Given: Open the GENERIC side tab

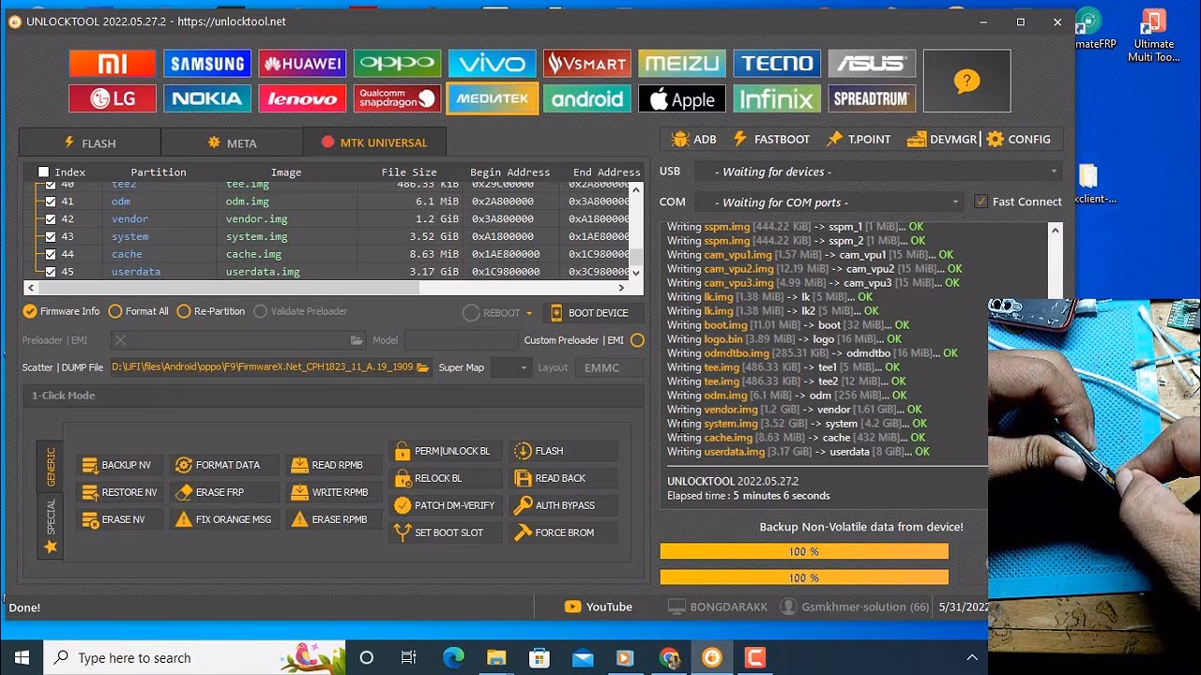Looking at the screenshot, I should tap(51, 466).
